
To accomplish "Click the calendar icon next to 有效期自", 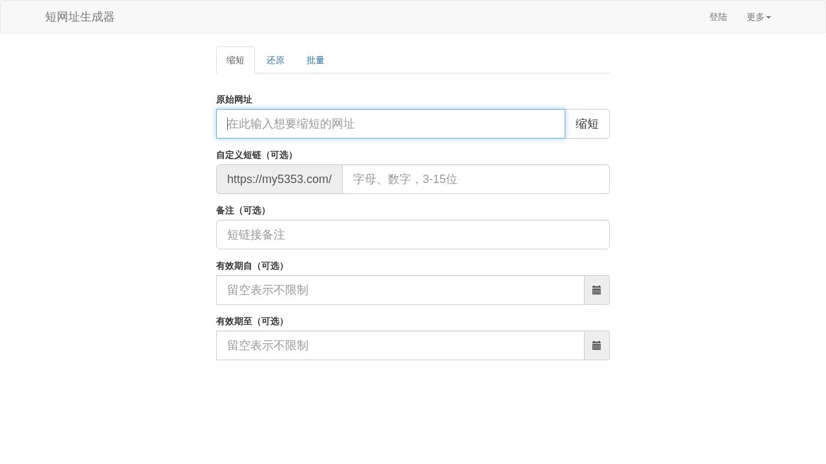I will pos(596,290).
